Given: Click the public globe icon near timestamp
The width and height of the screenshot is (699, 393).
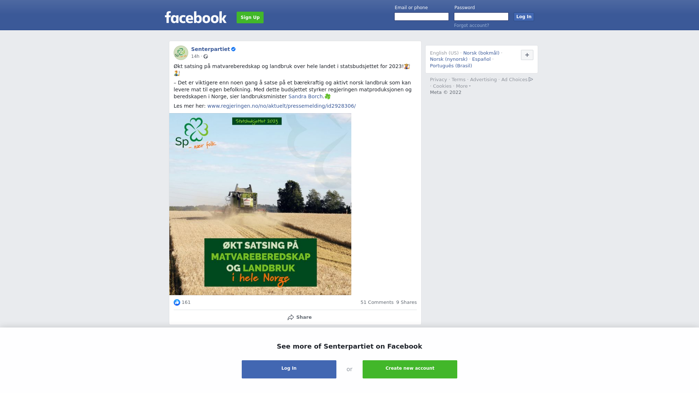Looking at the screenshot, I should (206, 56).
